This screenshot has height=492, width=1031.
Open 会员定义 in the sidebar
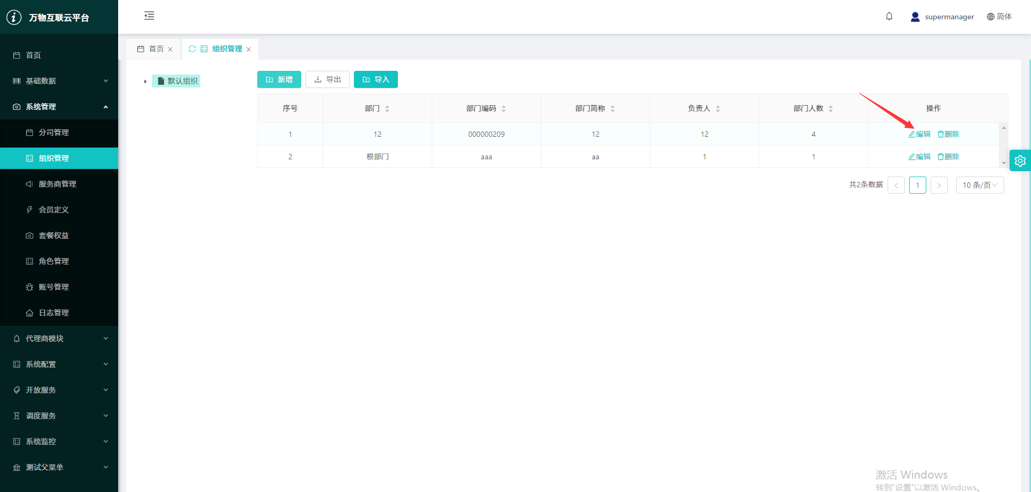[59, 210]
